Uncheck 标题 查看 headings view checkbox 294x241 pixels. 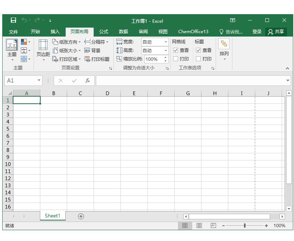click(x=198, y=50)
